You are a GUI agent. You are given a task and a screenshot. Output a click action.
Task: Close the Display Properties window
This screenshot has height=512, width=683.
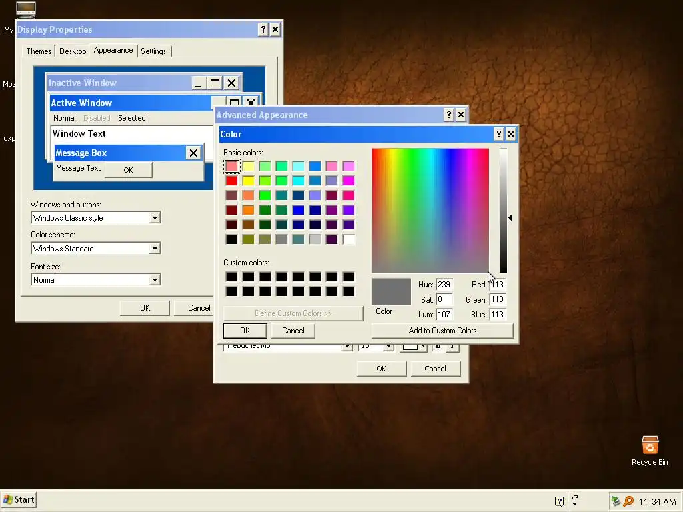click(x=275, y=29)
